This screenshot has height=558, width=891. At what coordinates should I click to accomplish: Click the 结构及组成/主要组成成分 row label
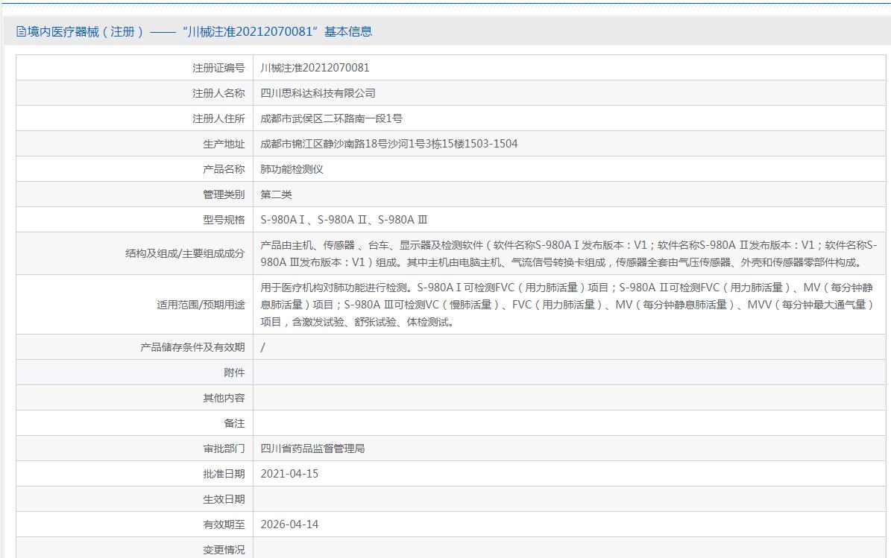point(185,253)
